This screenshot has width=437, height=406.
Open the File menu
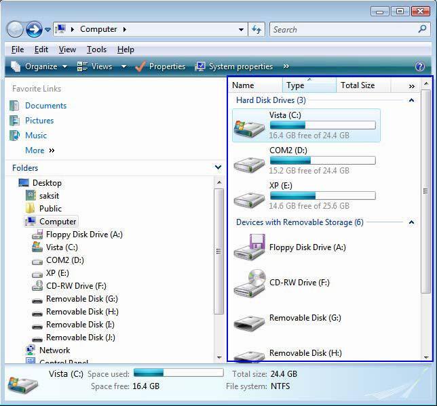tap(18, 49)
